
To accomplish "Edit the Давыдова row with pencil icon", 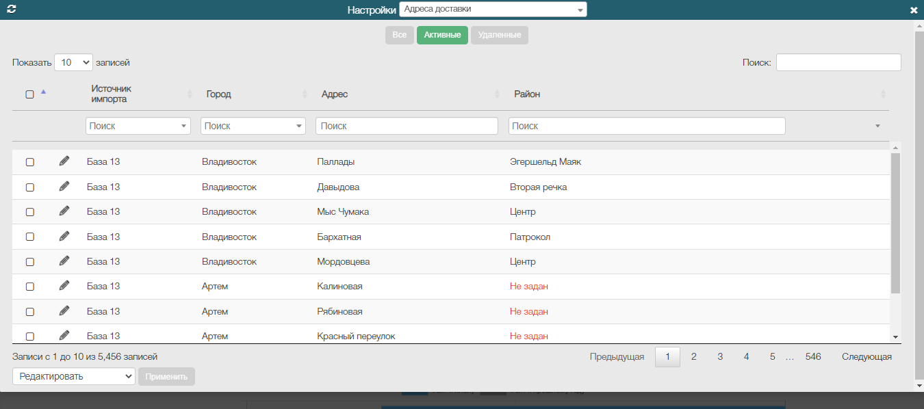I will (x=64, y=186).
